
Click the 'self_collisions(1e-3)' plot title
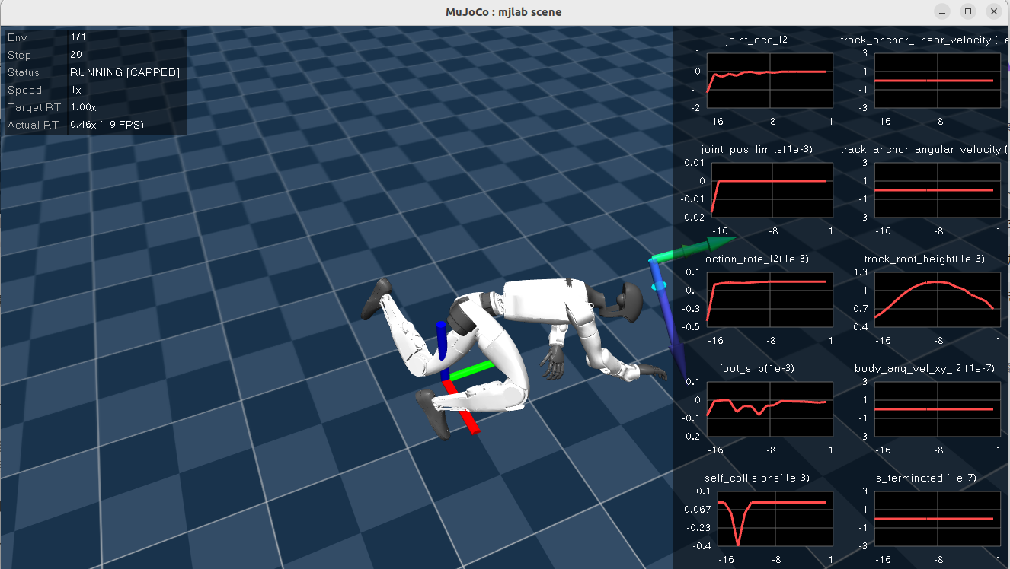[757, 478]
